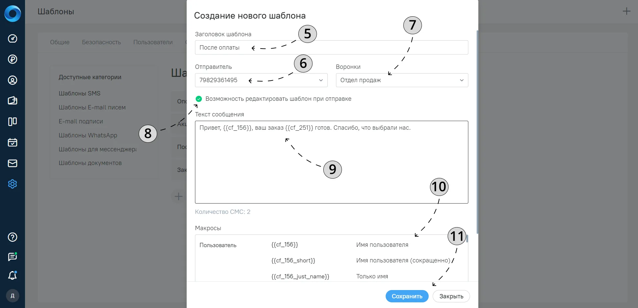This screenshot has height=308, width=638.
Task: Click the Сохранить button
Action: click(x=407, y=296)
